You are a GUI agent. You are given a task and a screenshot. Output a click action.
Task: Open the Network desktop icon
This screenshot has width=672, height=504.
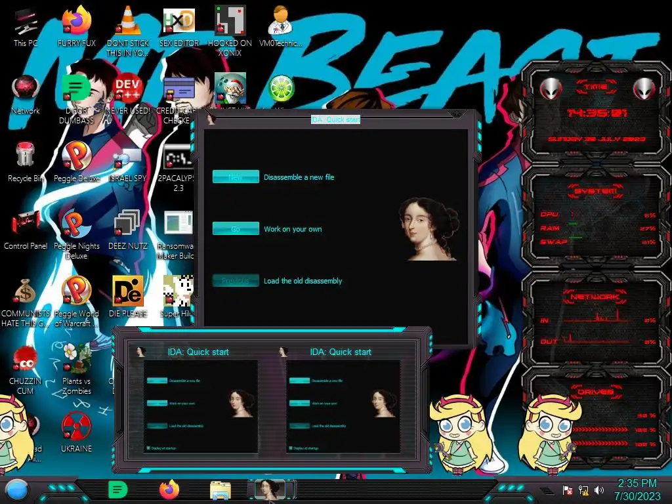pos(26,94)
